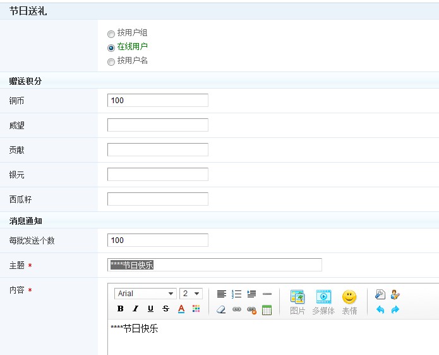Click the 内容 field label
The image size is (439, 355).
click(x=17, y=290)
